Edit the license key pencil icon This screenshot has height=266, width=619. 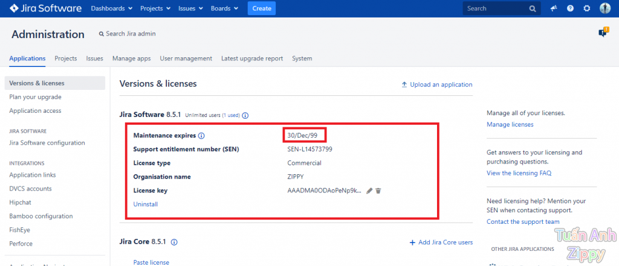click(x=369, y=191)
